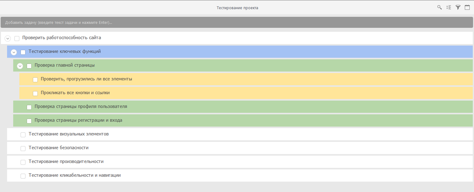474x192 pixels.
Task: Select the 'Тестирование ключевых функций' task text
Action: (64, 51)
